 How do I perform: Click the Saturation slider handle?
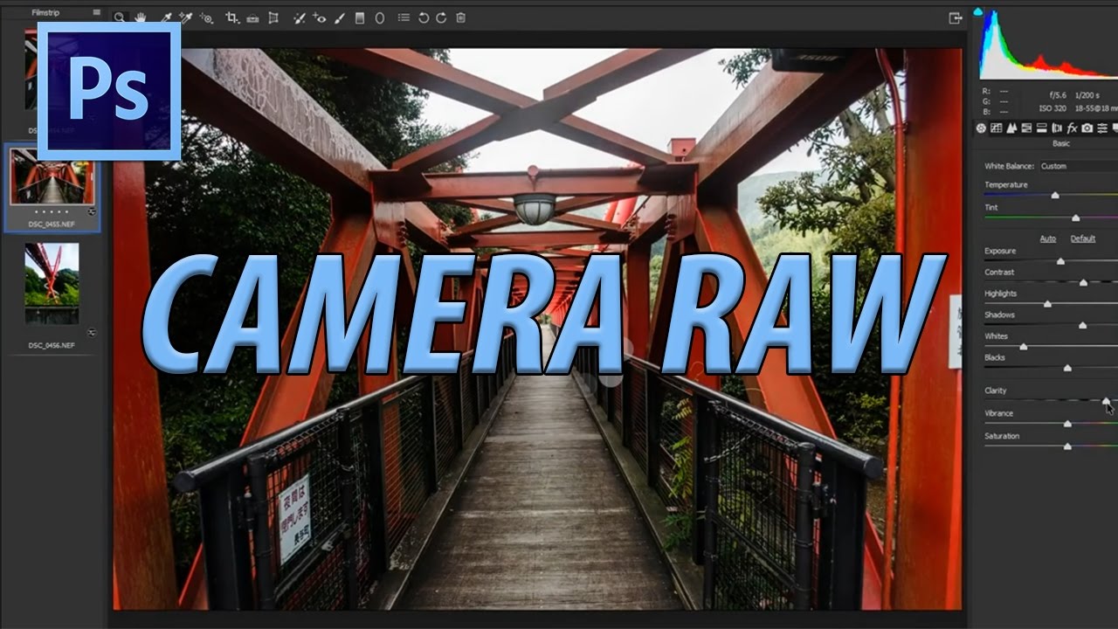tap(1067, 446)
